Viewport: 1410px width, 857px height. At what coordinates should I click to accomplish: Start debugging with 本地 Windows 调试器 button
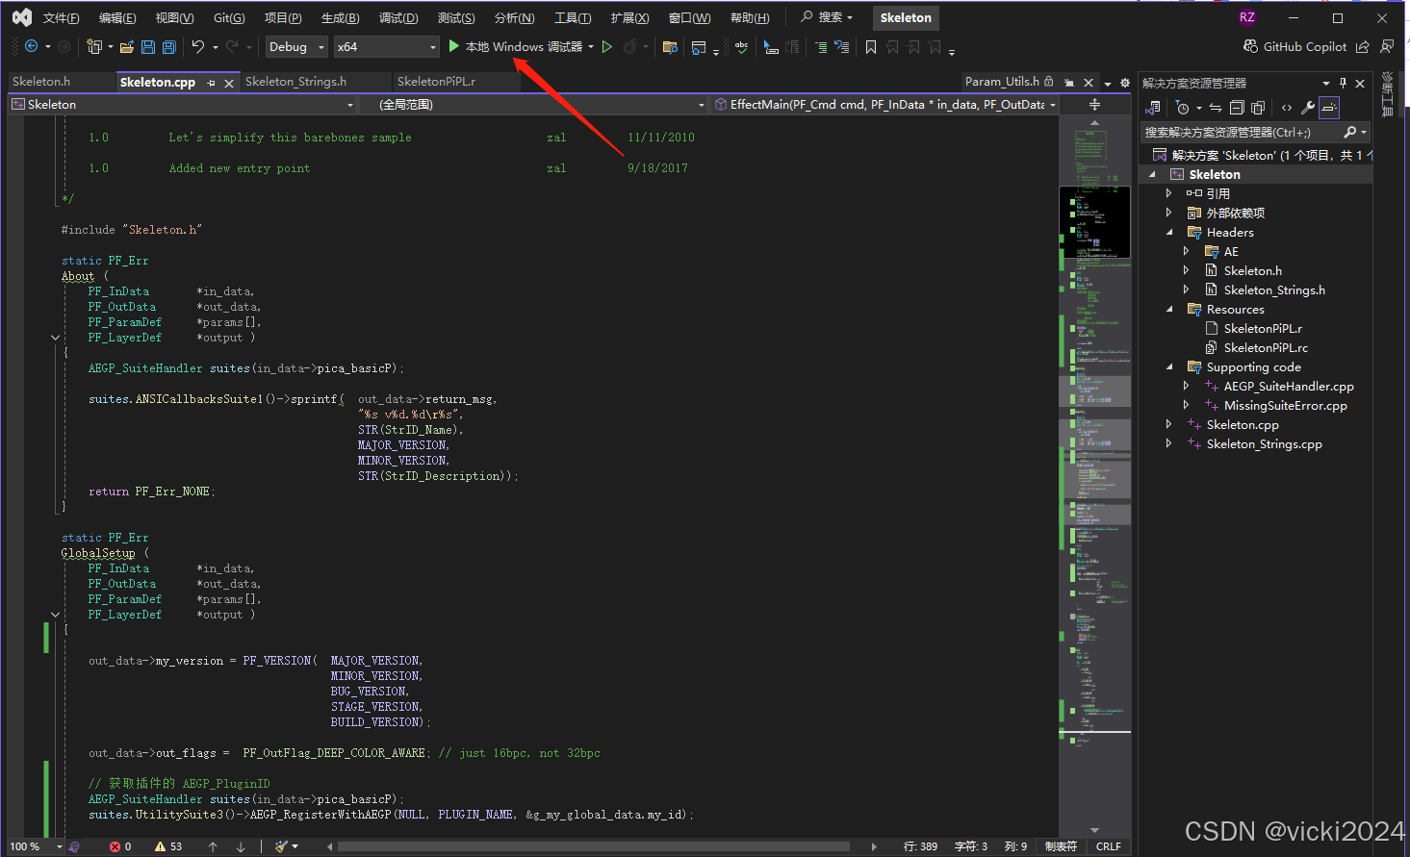pyautogui.click(x=515, y=46)
